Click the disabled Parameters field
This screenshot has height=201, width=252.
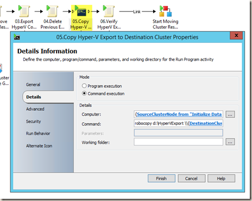(x=178, y=133)
